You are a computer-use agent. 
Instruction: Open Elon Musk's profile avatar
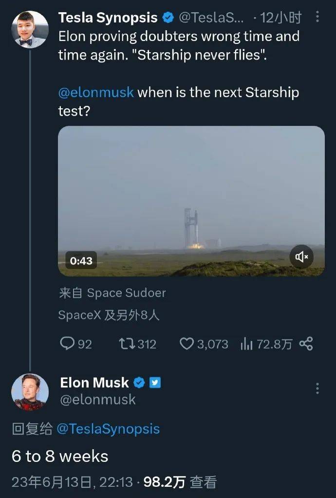(x=30, y=392)
